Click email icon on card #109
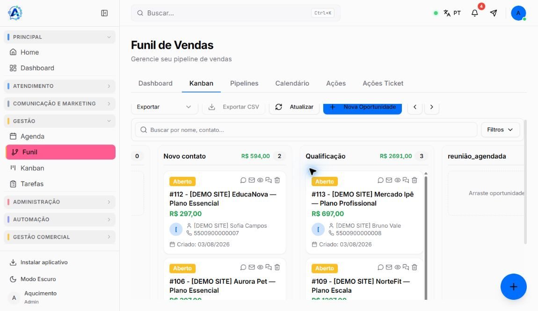Viewport: 538px width, 311px height. (389, 267)
